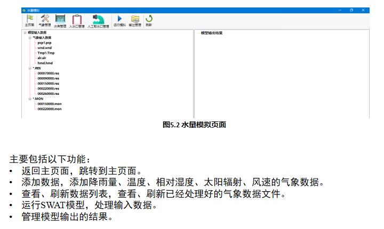
Task: Click the *.RES label
Action: coord(37,68)
